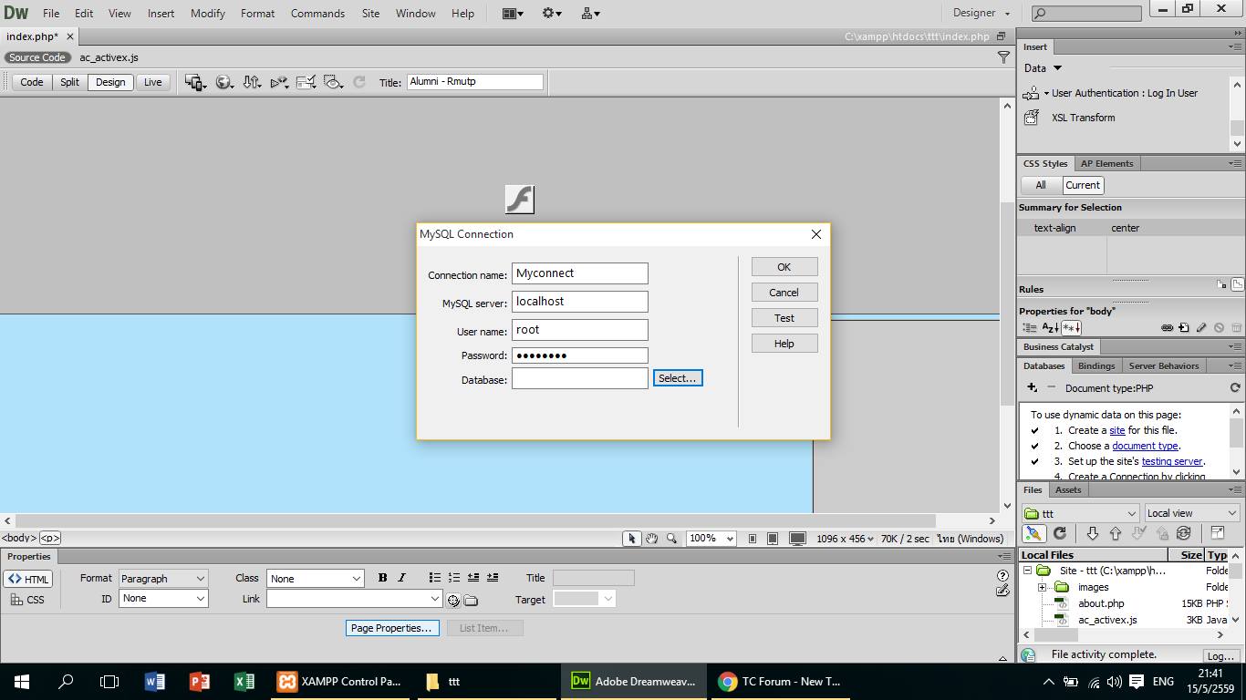Image resolution: width=1246 pixels, height=700 pixels.
Task: Click Preview in Browser globe icon
Action: click(223, 82)
